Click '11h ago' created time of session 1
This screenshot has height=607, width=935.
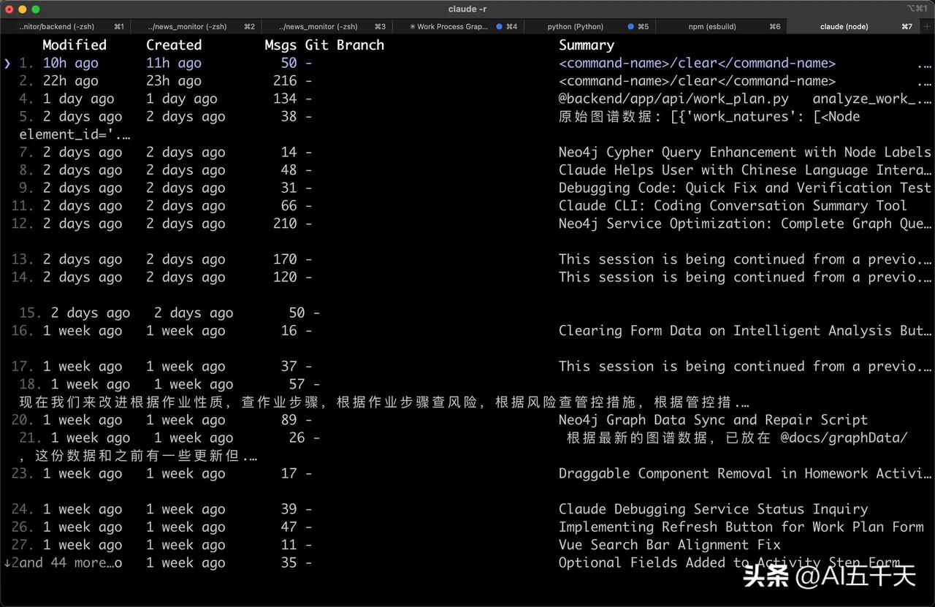(174, 64)
